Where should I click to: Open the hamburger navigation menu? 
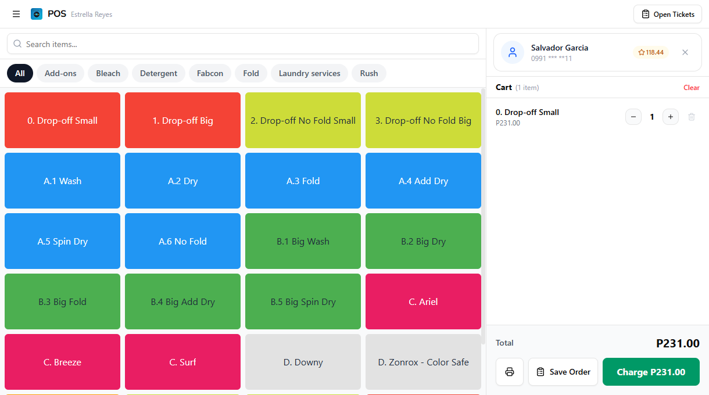pos(16,14)
